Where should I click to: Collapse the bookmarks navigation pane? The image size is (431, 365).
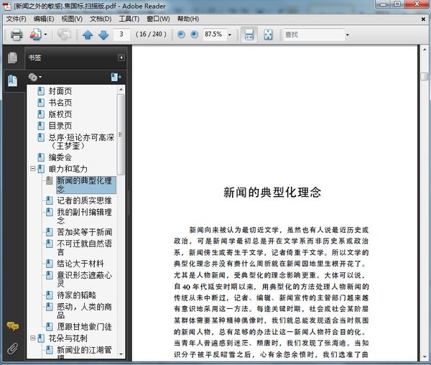pos(121,57)
